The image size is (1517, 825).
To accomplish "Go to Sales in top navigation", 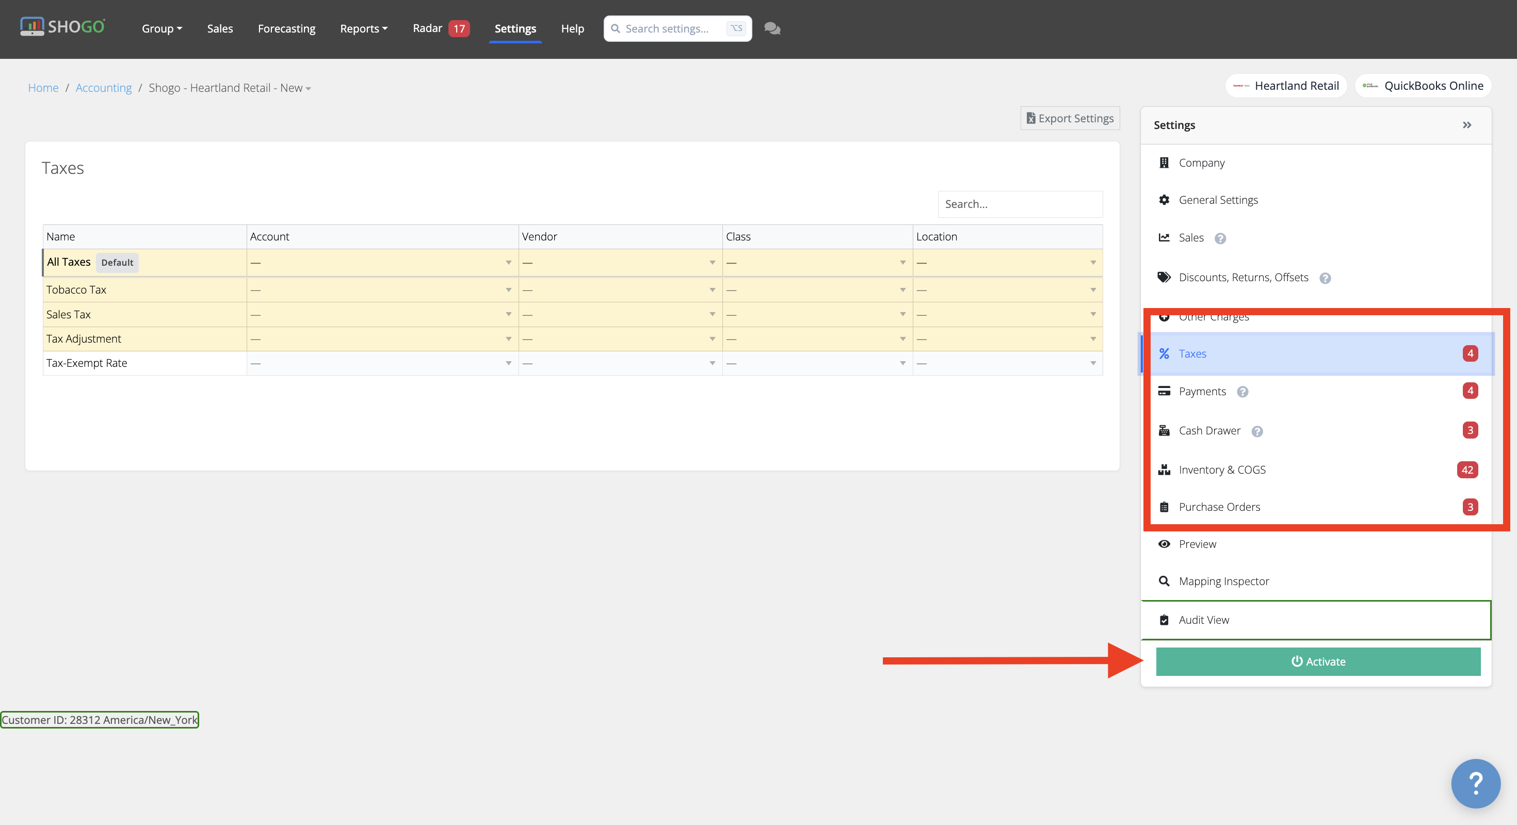I will tap(220, 28).
